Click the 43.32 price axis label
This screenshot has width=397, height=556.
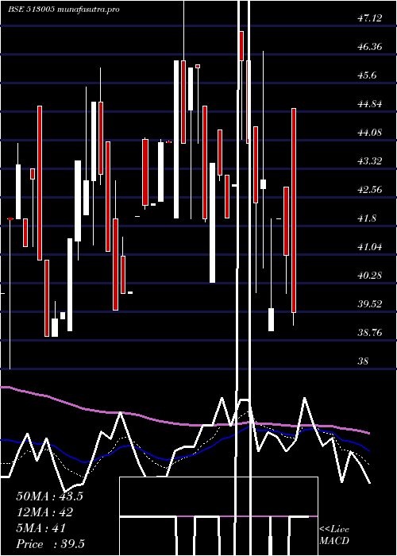click(x=370, y=161)
